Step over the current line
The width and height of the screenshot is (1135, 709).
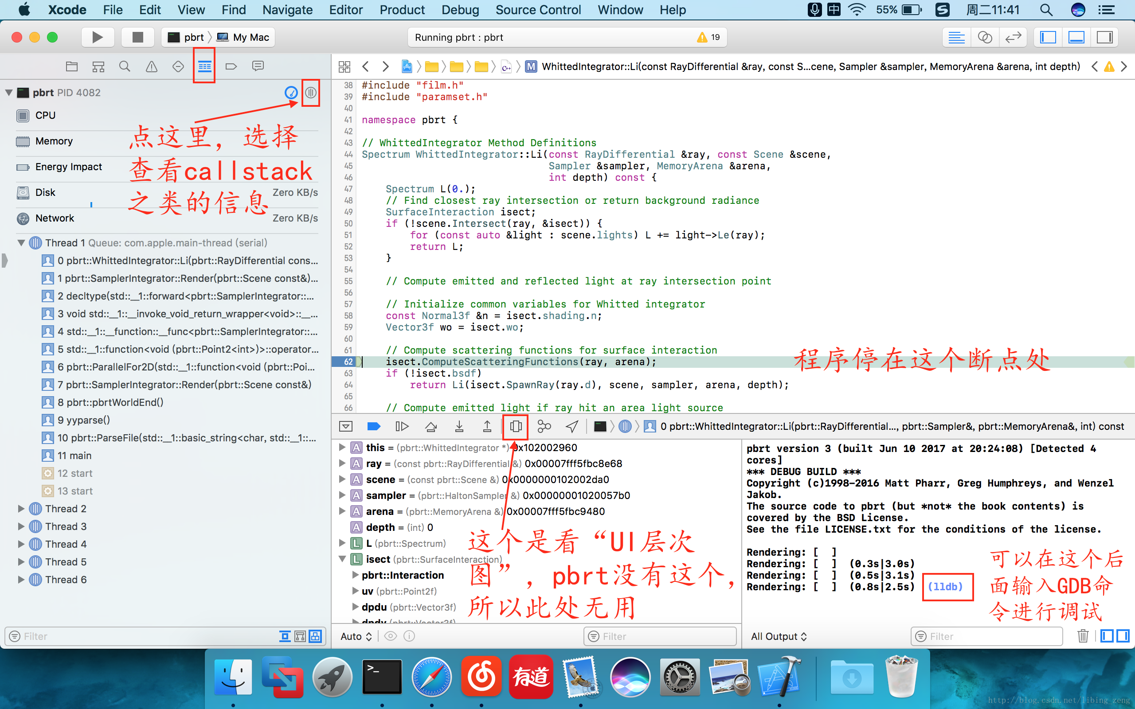coord(431,426)
